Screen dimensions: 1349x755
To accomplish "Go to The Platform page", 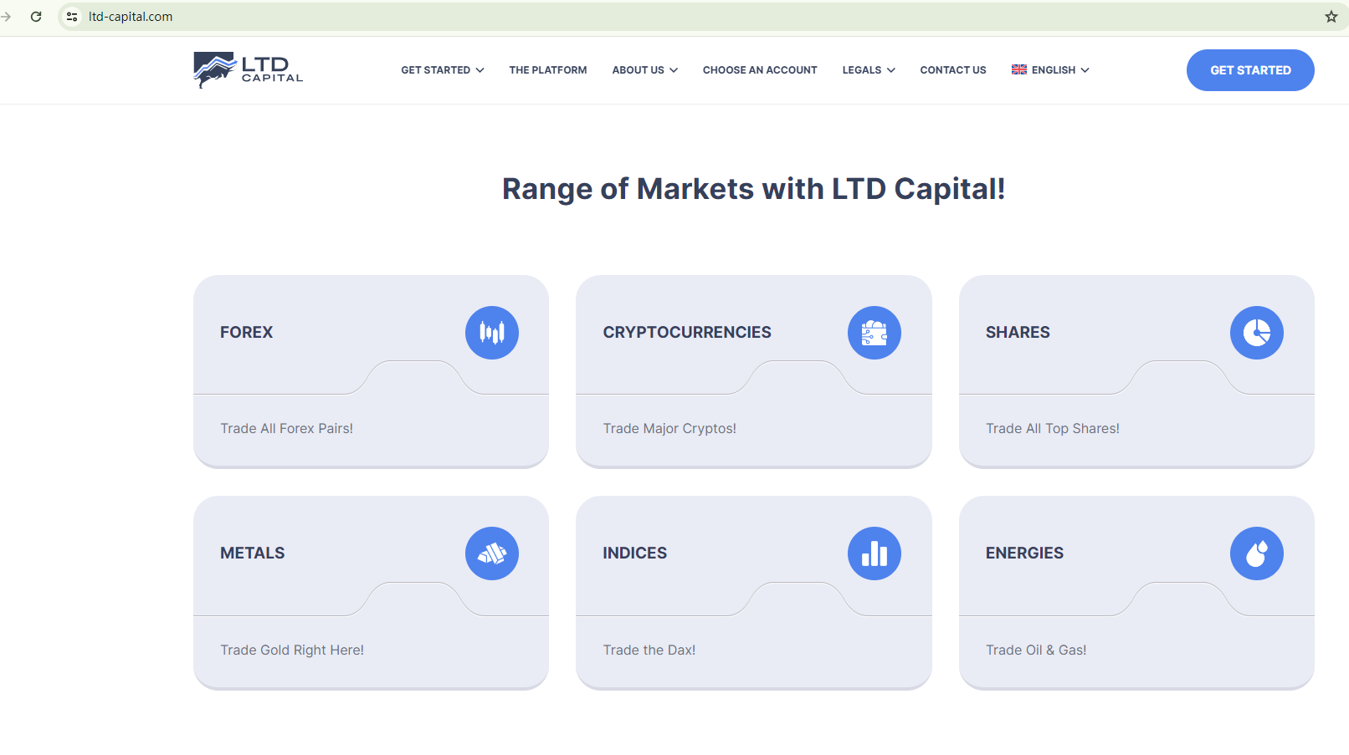I will (548, 70).
